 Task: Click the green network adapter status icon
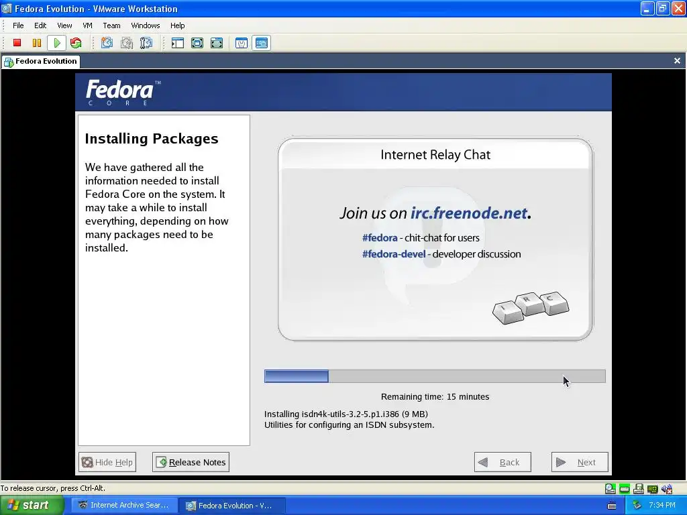click(625, 489)
